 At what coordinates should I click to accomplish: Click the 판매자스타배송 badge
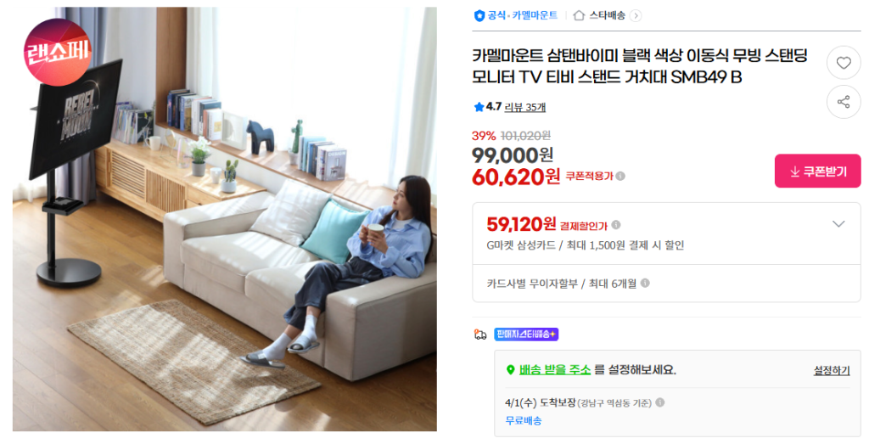(x=526, y=334)
